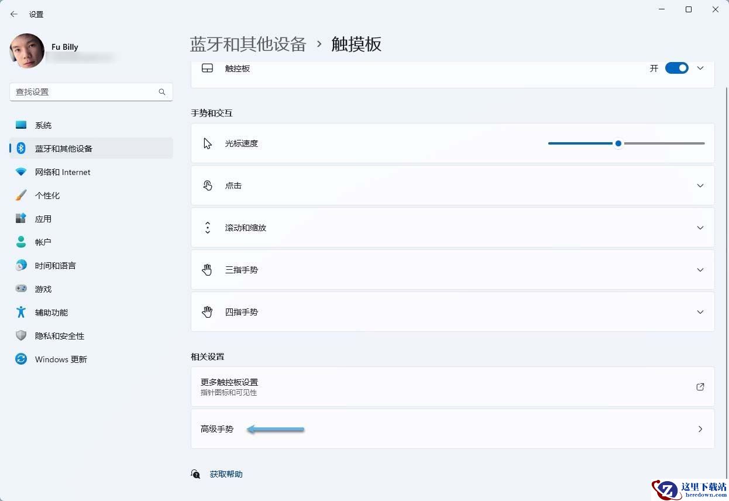Expand the 触控板 section chevron
The image size is (729, 501).
[x=700, y=68]
